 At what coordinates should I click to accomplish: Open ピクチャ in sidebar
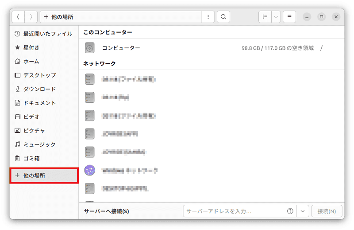coord(44,130)
